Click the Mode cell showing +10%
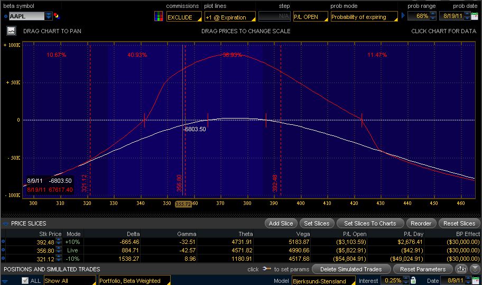 (72, 242)
